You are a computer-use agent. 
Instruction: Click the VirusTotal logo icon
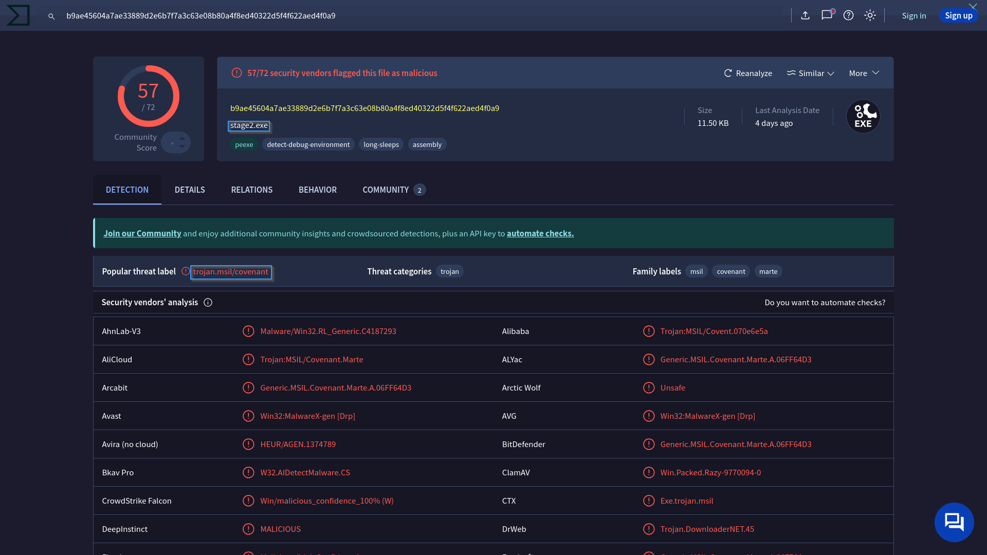(18, 15)
